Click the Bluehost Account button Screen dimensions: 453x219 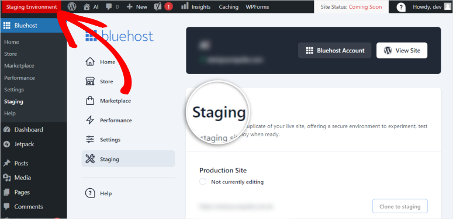pos(334,51)
